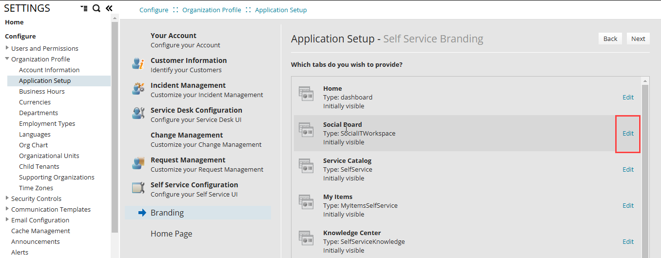Click Organization Profile in the breadcrumb

click(x=212, y=10)
